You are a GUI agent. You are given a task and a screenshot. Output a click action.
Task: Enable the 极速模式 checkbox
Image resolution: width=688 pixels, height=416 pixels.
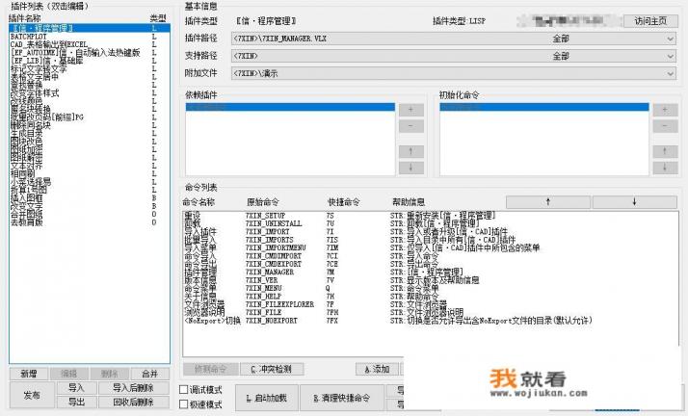tap(184, 404)
